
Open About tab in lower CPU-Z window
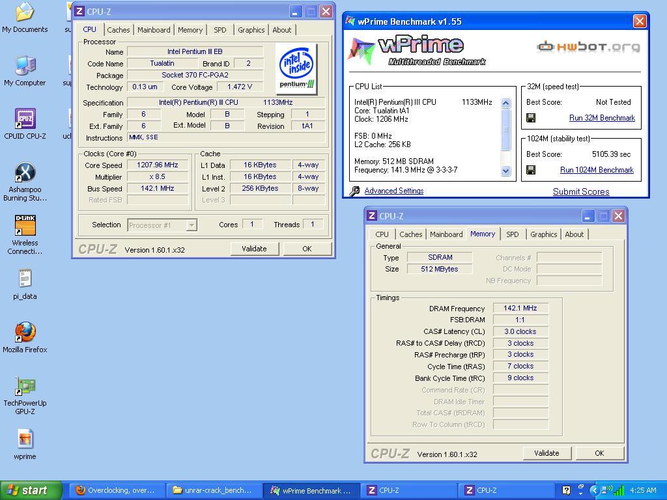click(575, 234)
